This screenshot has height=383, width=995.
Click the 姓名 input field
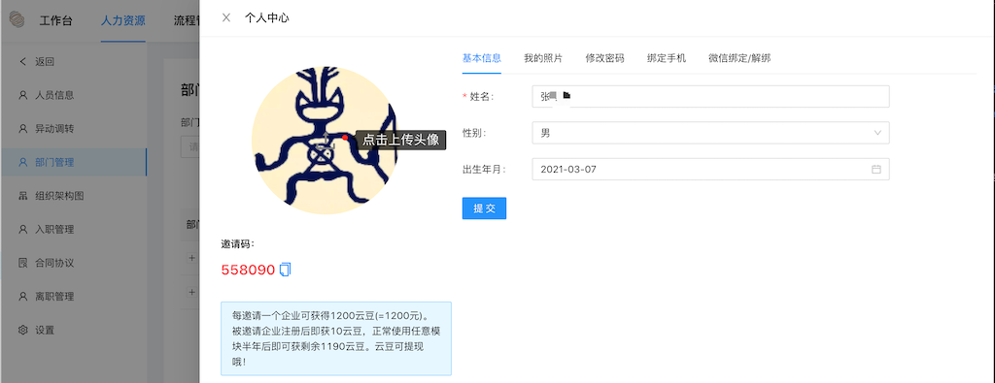[710, 96]
